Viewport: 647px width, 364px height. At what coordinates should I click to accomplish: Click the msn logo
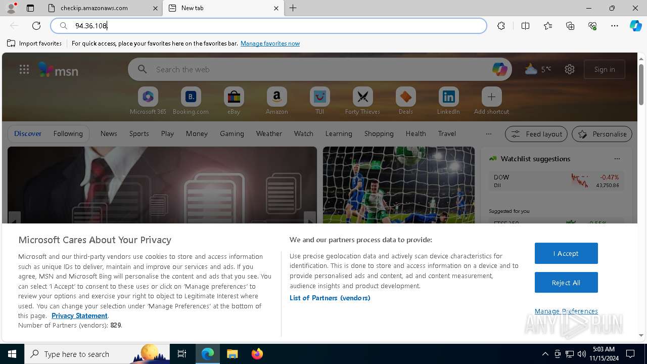[58, 70]
